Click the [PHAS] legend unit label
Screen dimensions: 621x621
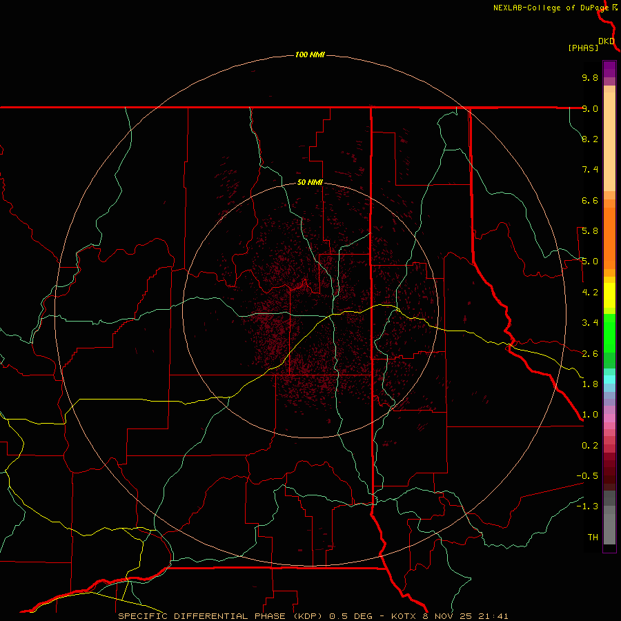[583, 48]
